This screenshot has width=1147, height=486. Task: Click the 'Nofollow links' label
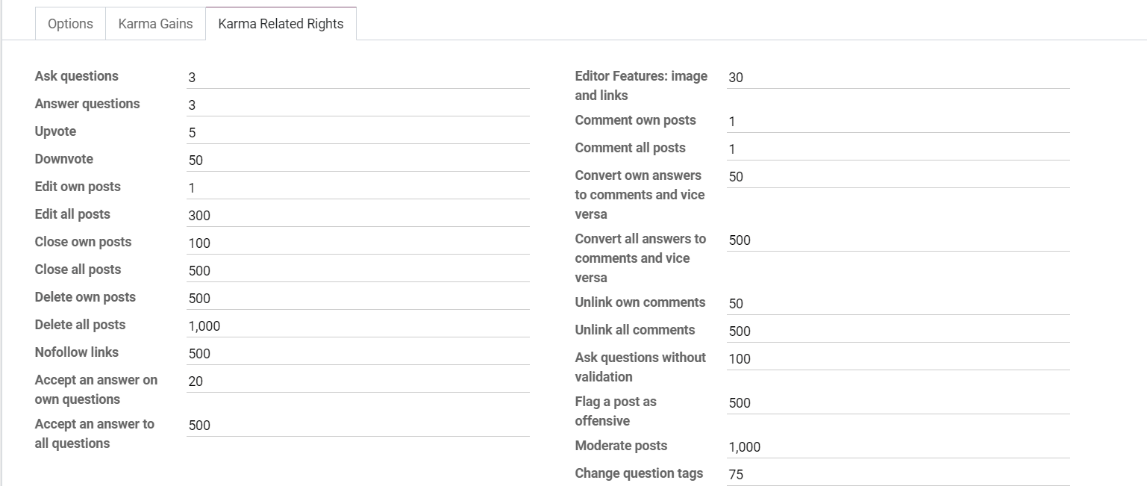77,352
